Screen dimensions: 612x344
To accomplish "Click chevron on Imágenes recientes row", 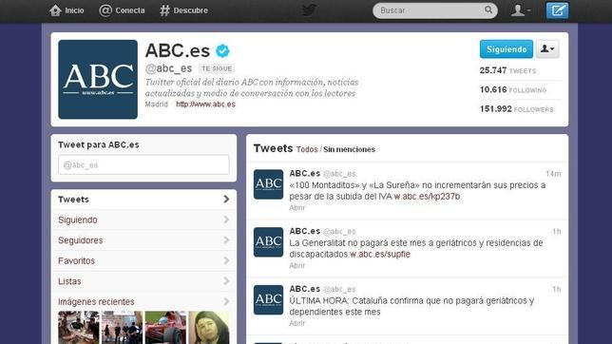I will (226, 301).
